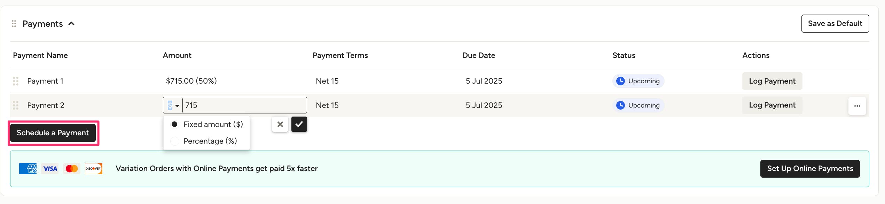
Task: Click the amount input field showing 715
Action: [244, 105]
